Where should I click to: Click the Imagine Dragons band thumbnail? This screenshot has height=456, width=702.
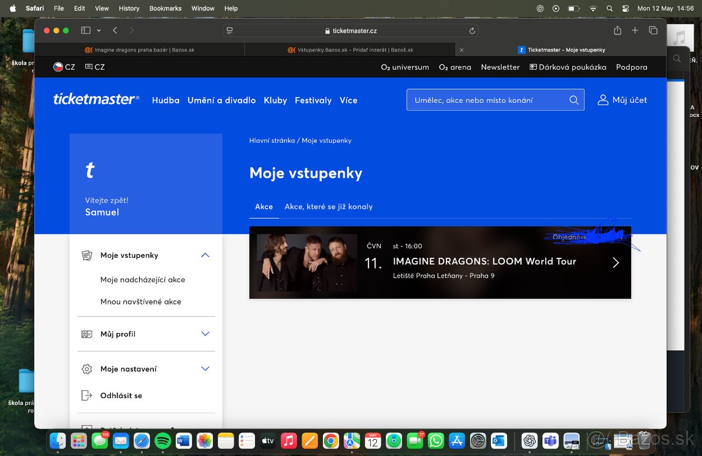coord(307,262)
